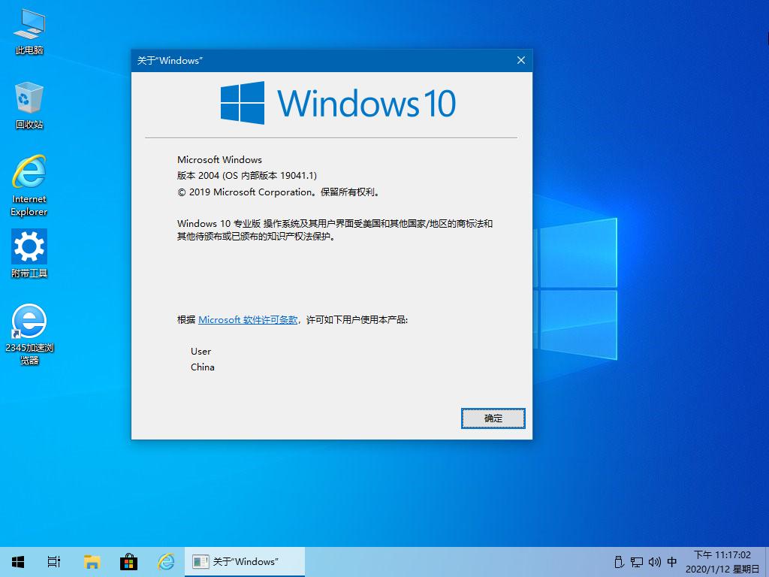This screenshot has height=577, width=769.
Task: Select the 附带工具 gear desktop icon
Action: [x=29, y=254]
